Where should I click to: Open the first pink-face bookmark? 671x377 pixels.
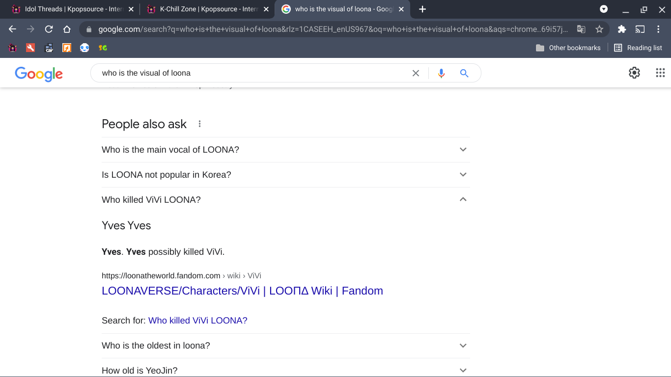coord(13,48)
